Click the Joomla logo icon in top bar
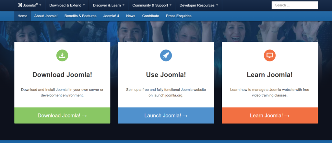Image resolution: width=332 pixels, height=143 pixels. 20,5
